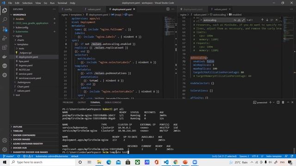
Task: Create a new terminal with plus icon
Action: click(x=270, y=102)
